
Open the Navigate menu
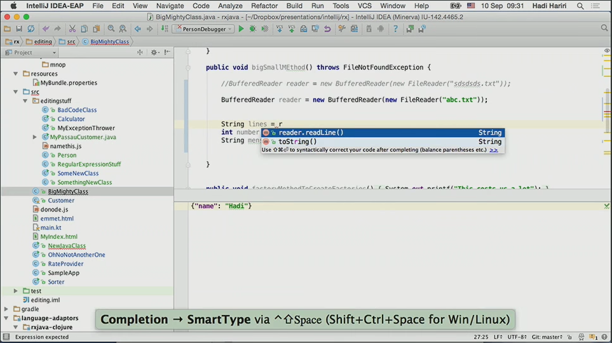(x=170, y=6)
